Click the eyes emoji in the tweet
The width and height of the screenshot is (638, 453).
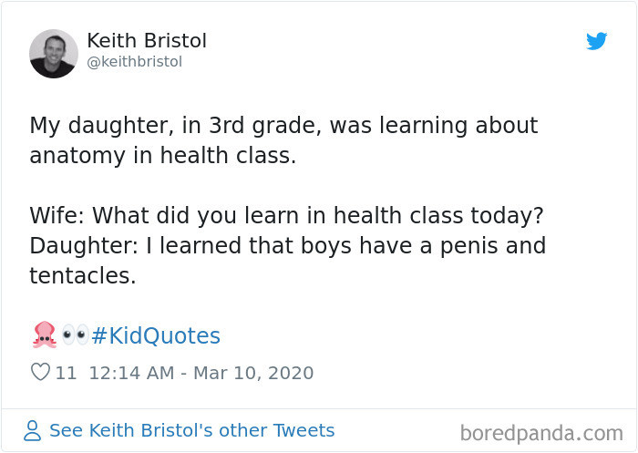[75, 335]
